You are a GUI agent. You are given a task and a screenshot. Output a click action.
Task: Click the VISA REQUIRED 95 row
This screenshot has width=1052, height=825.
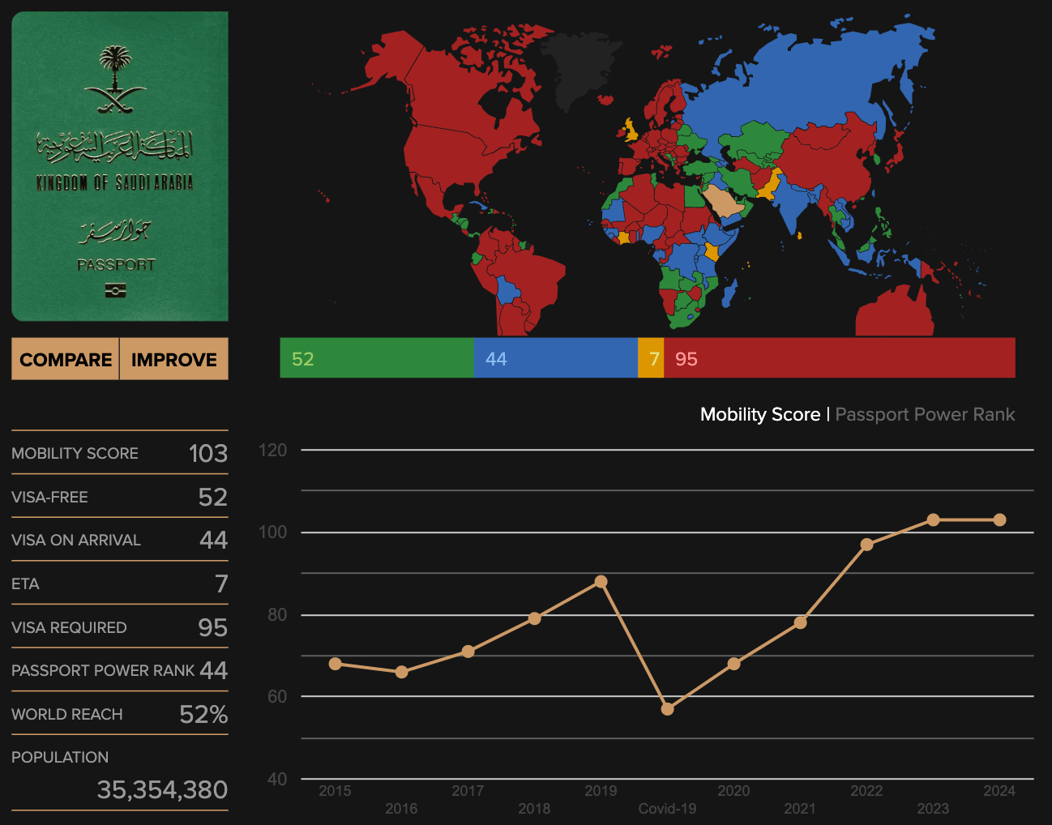coord(120,627)
